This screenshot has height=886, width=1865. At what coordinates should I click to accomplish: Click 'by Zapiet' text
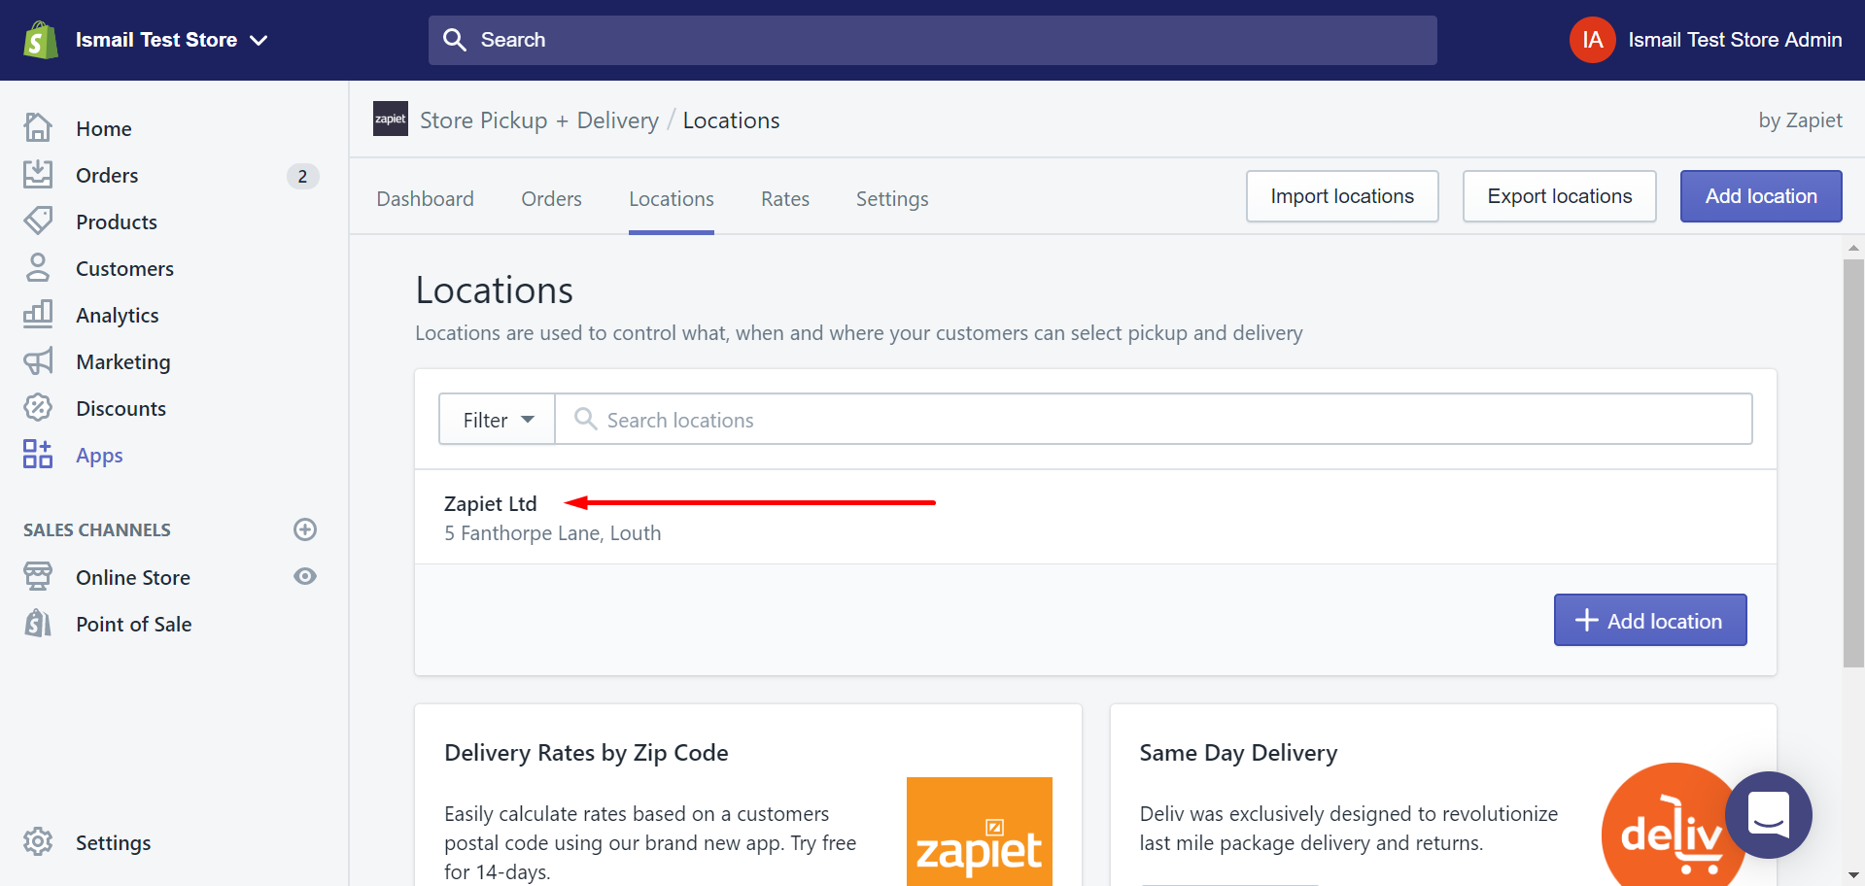click(1800, 119)
